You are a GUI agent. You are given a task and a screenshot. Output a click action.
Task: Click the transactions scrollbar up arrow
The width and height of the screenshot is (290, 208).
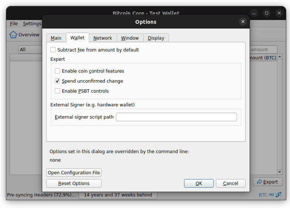(x=280, y=56)
